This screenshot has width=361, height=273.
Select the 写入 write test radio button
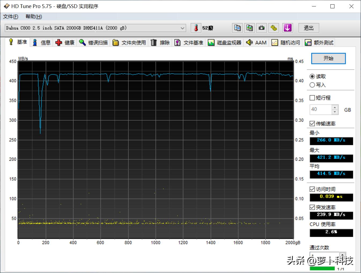coord(312,85)
